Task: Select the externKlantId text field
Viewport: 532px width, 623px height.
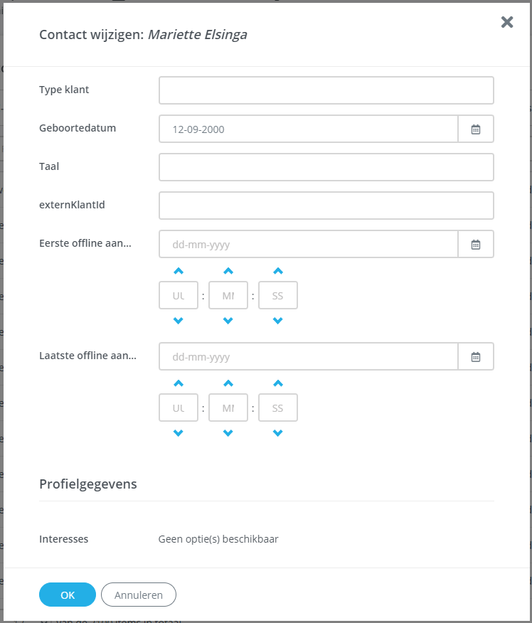Action: tap(326, 206)
